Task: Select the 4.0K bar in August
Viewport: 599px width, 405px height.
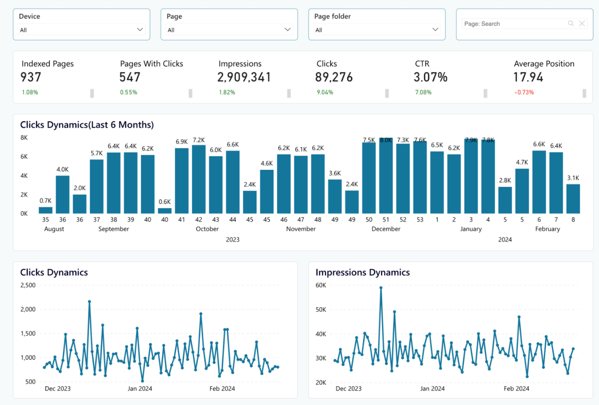Action: 62,194
